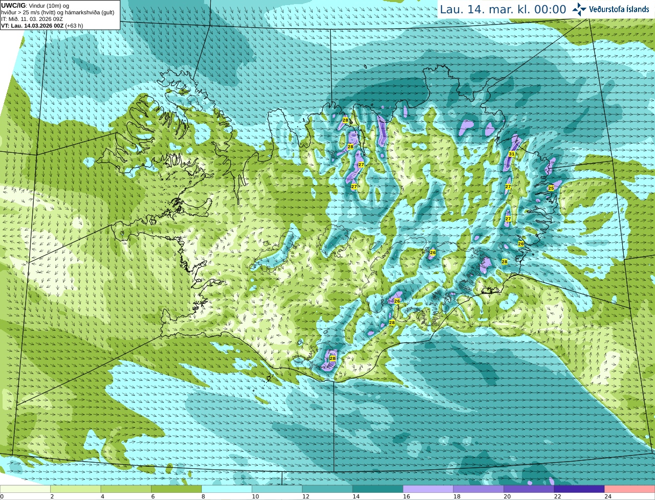Viewport: 655px width, 500px height.
Task: Click the legend tick label 12
Action: [305, 496]
